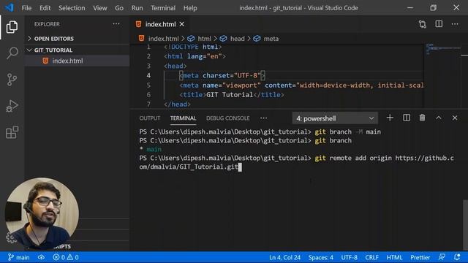Open the Extensions view

[x=12, y=132]
